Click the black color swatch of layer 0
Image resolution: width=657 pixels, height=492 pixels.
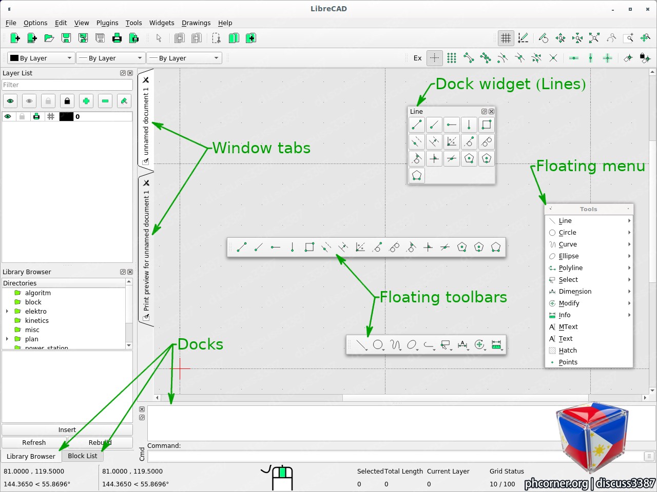[x=66, y=116]
